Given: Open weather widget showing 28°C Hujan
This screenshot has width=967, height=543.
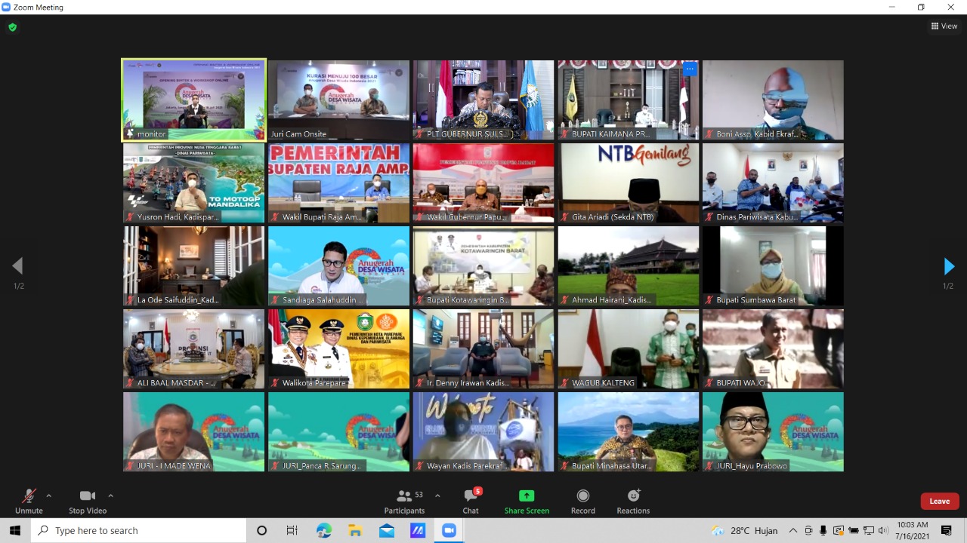Looking at the screenshot, I should 744,531.
